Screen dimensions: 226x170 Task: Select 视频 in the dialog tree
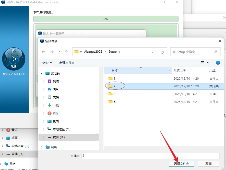point(56,81)
